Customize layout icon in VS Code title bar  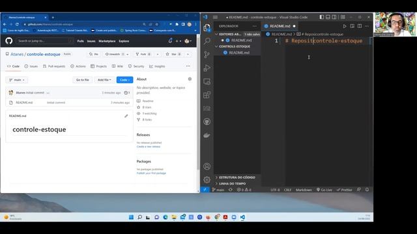click(x=343, y=17)
